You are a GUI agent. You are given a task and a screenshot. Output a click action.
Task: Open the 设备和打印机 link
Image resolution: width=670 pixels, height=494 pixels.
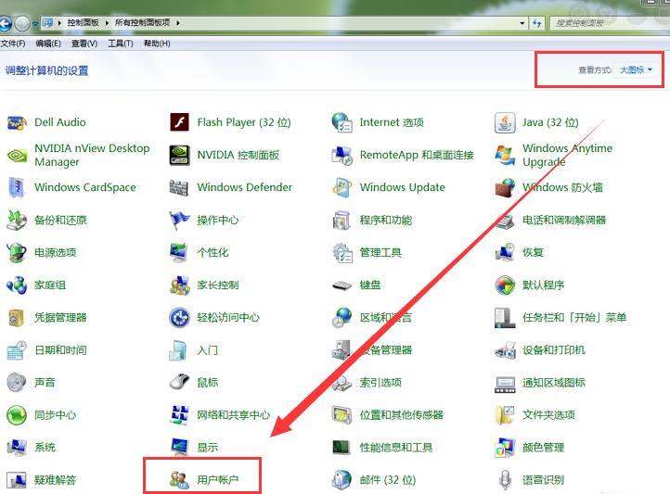point(554,350)
